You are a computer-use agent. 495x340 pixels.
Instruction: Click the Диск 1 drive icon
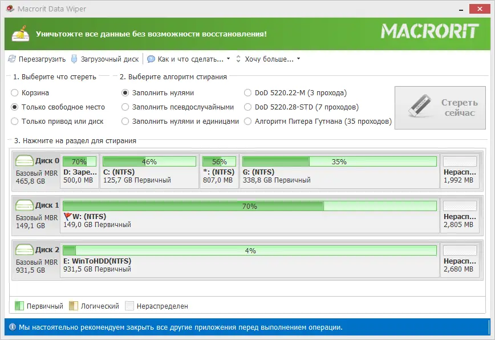pos(25,205)
